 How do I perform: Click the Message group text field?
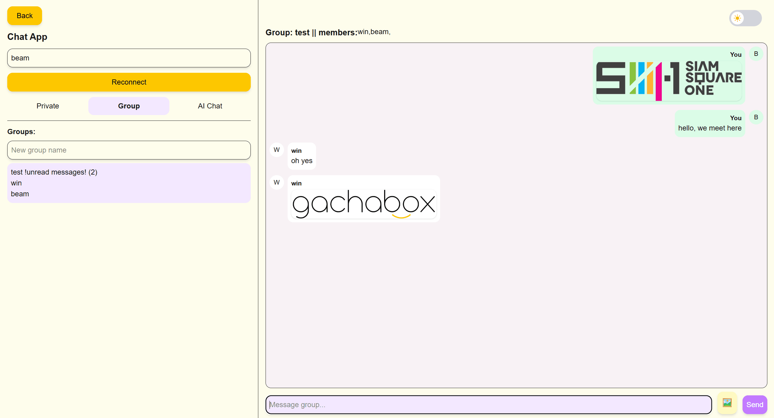click(x=488, y=404)
